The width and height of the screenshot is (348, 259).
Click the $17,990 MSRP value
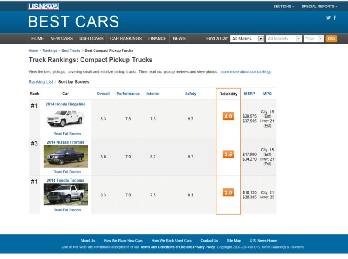pos(250,155)
